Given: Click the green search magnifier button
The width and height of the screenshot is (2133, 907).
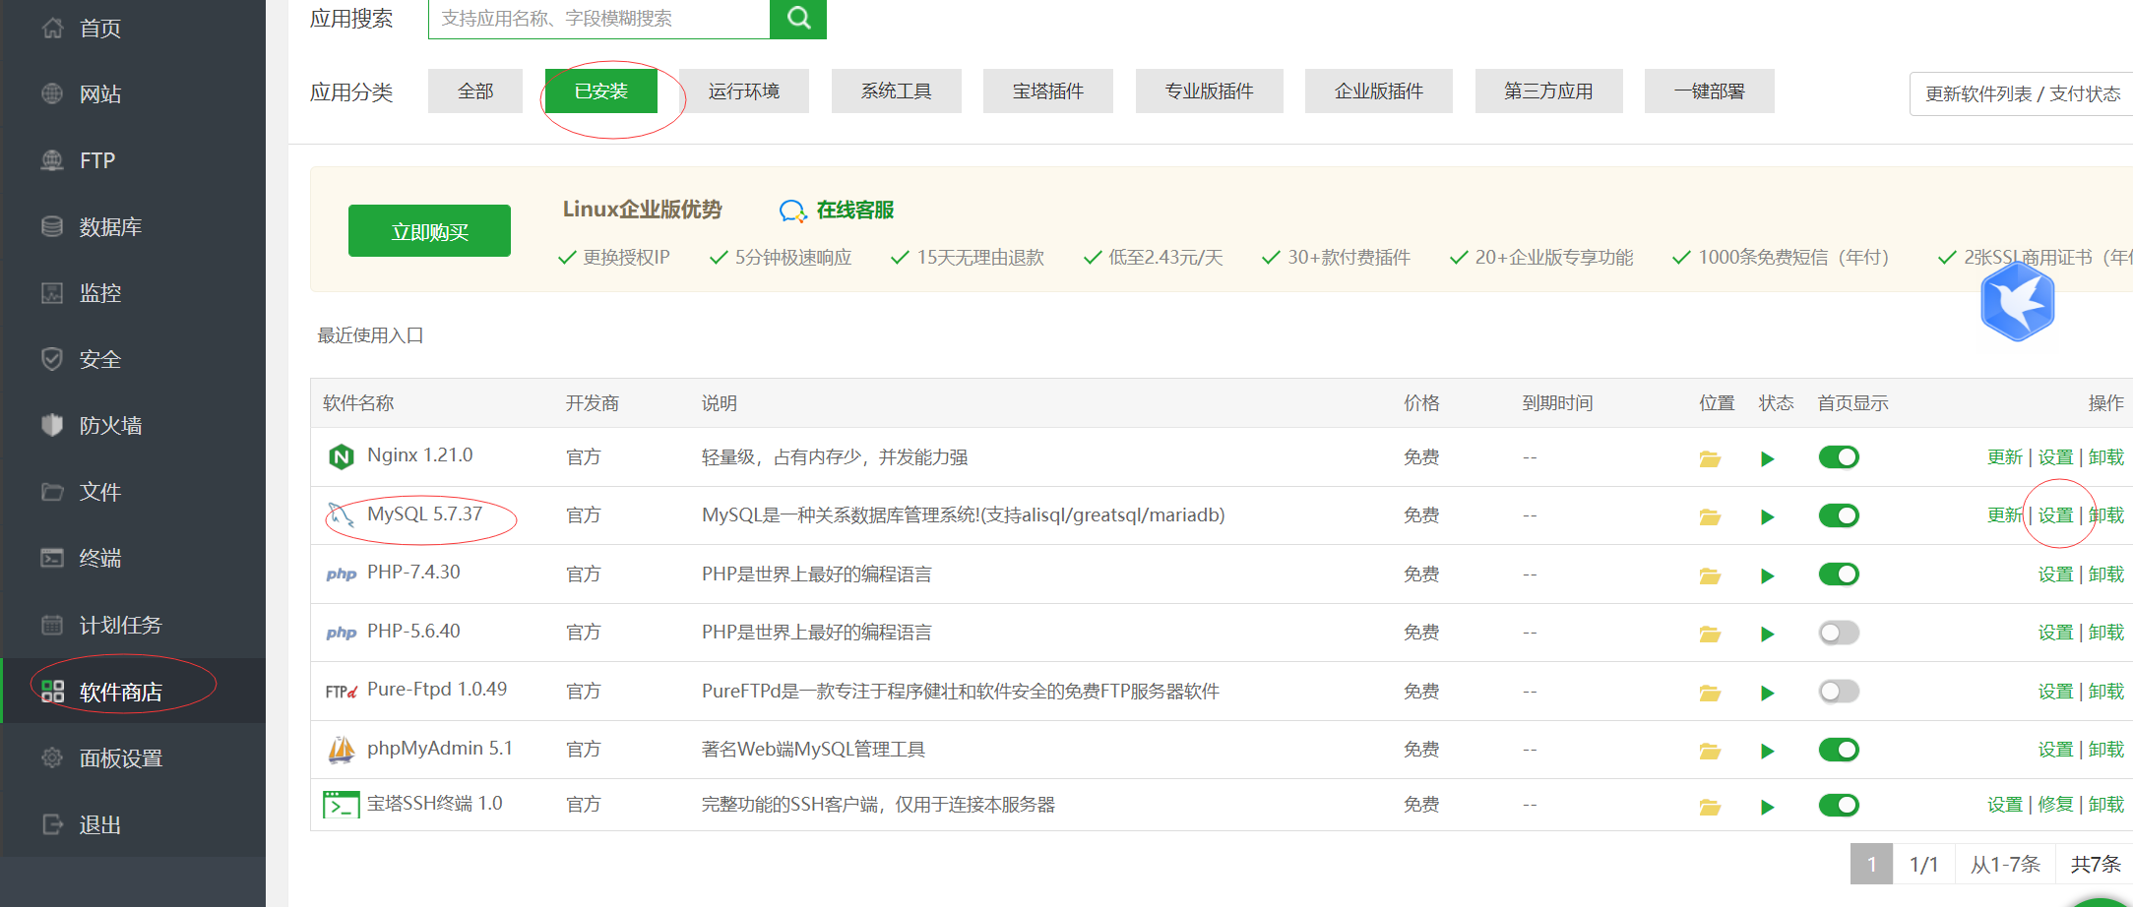Looking at the screenshot, I should click(x=797, y=19).
